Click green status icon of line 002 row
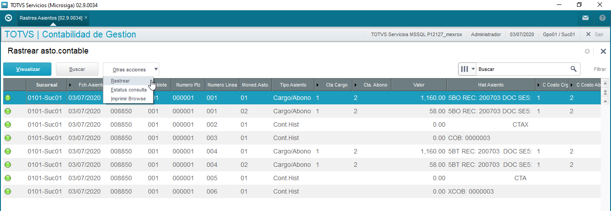 click(8, 124)
